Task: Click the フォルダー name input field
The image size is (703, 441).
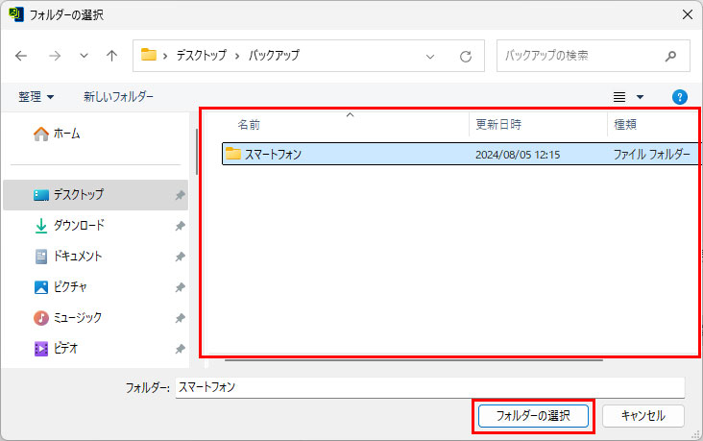Action: [429, 387]
